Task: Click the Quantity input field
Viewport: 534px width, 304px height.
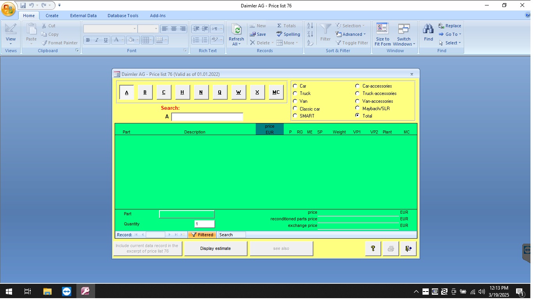Action: pos(205,224)
